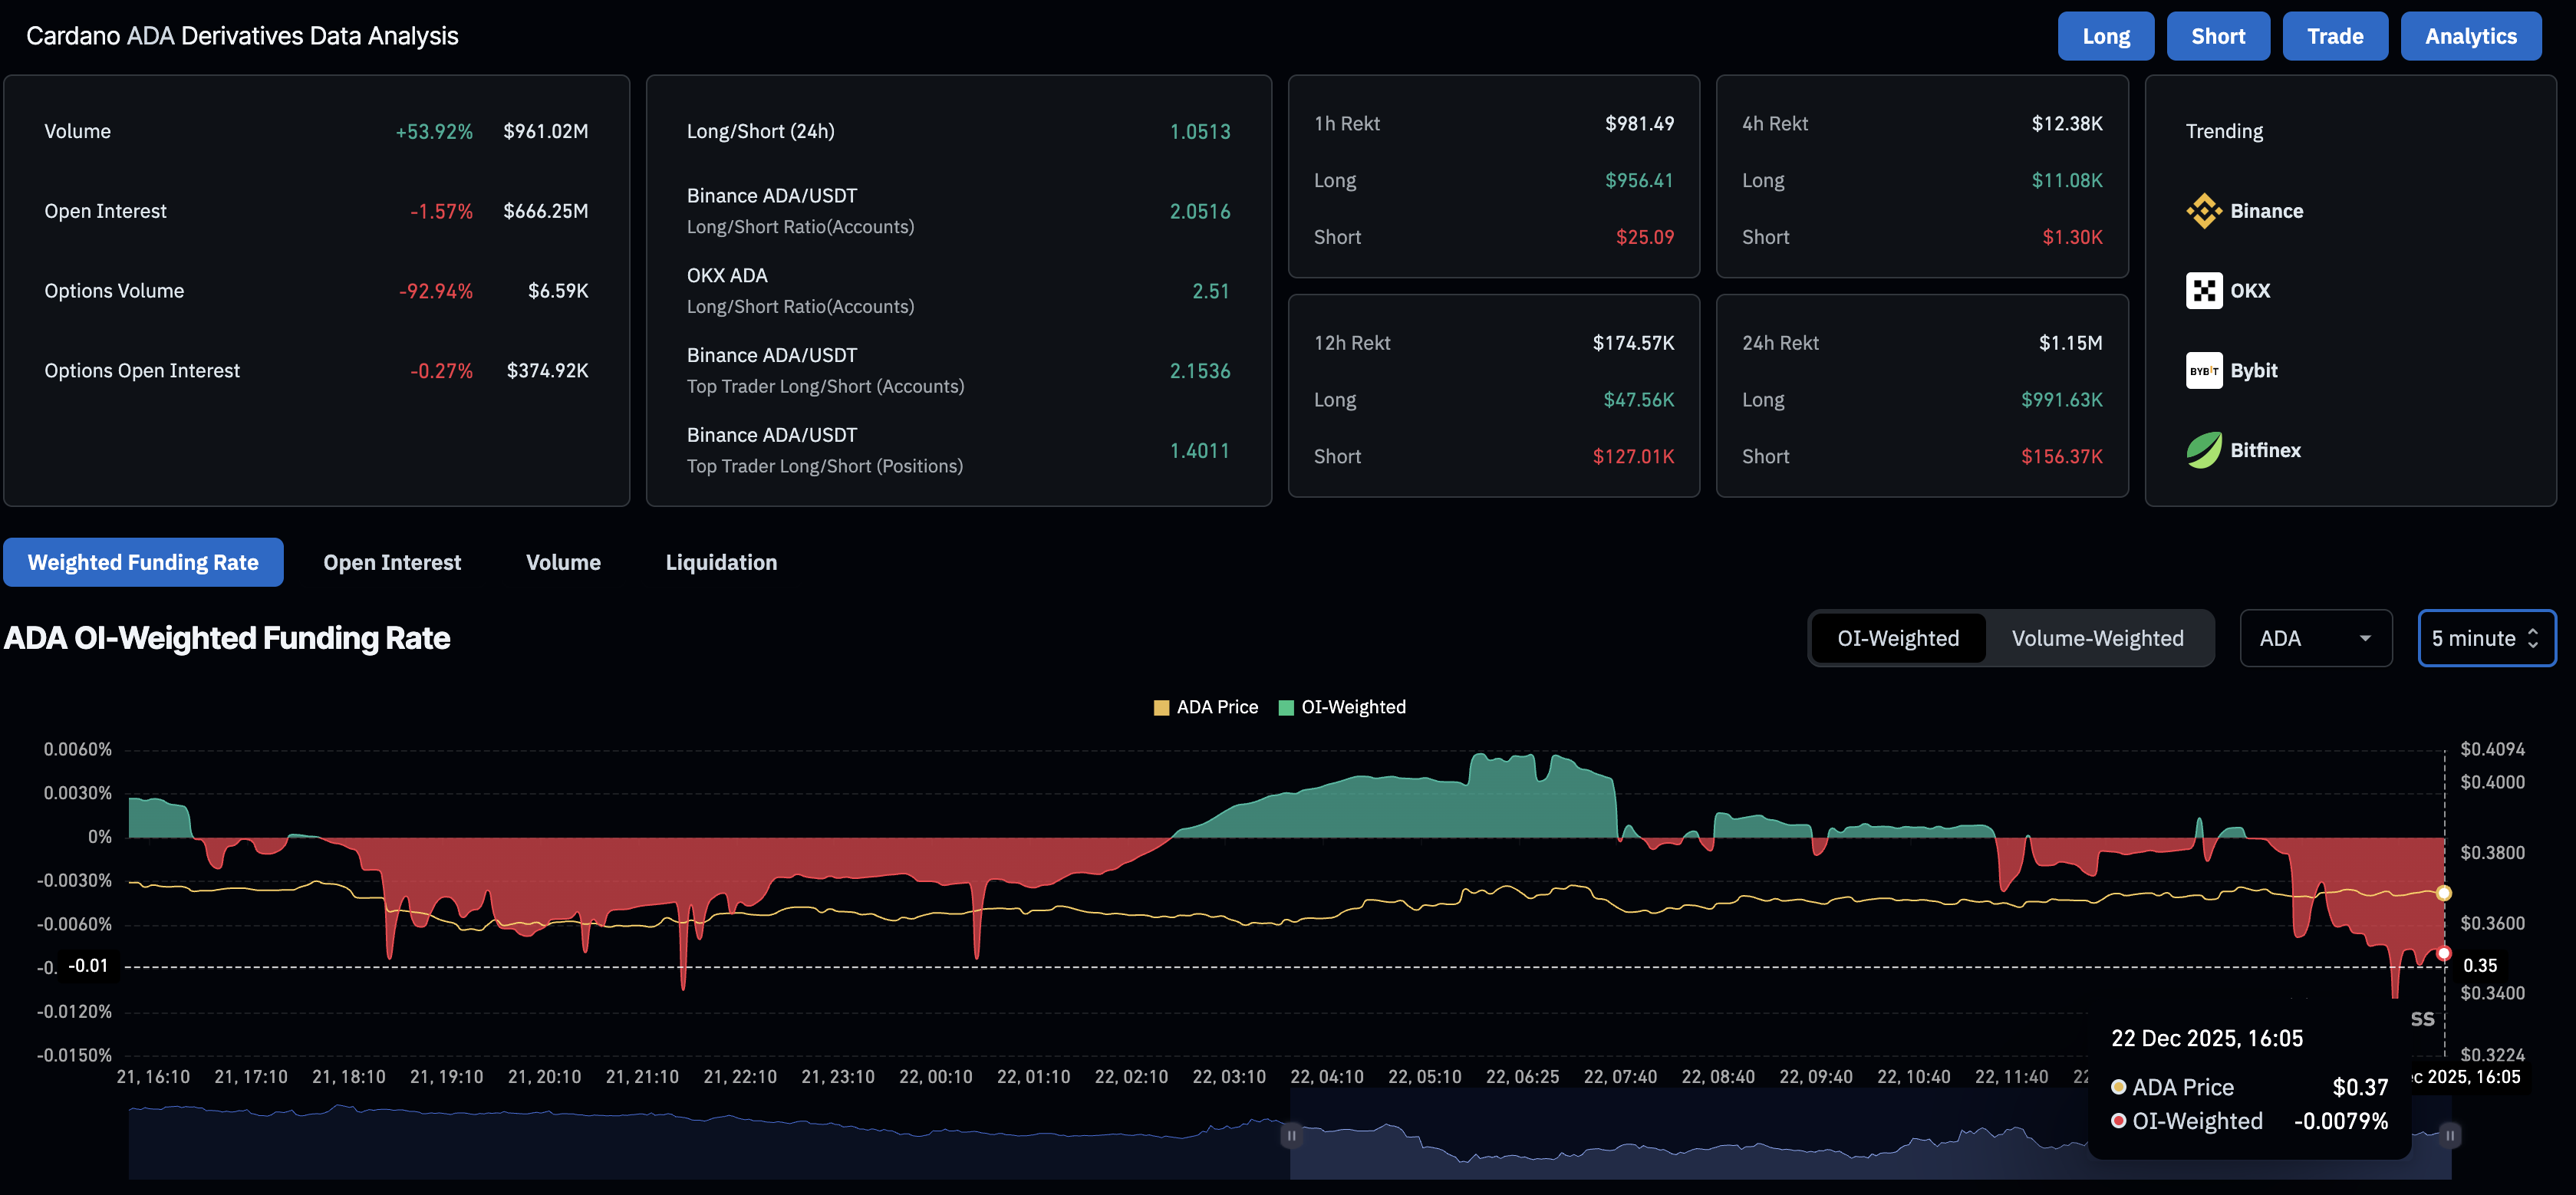
Task: Click the yellow ADA Price legend marker
Action: (x=1161, y=707)
